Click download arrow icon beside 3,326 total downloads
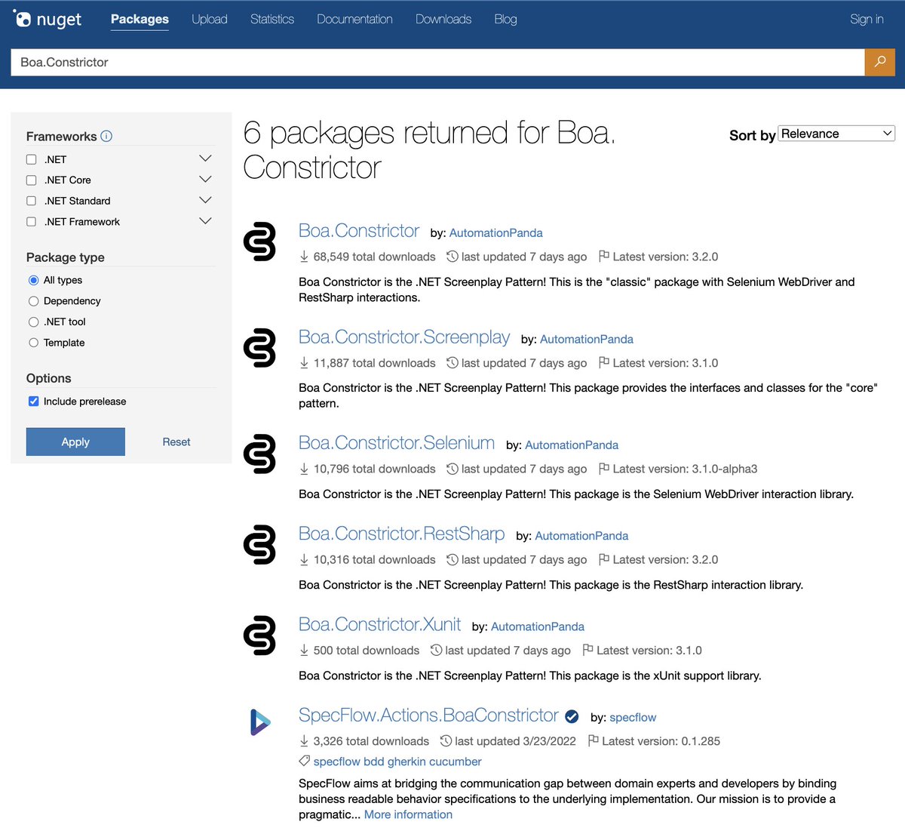The height and width of the screenshot is (834, 905). (304, 741)
